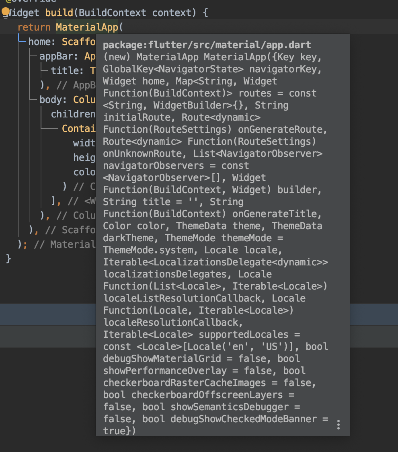Click 'debugShowCheckedModeBanner' in the tooltip
The image size is (398, 452).
(244, 419)
